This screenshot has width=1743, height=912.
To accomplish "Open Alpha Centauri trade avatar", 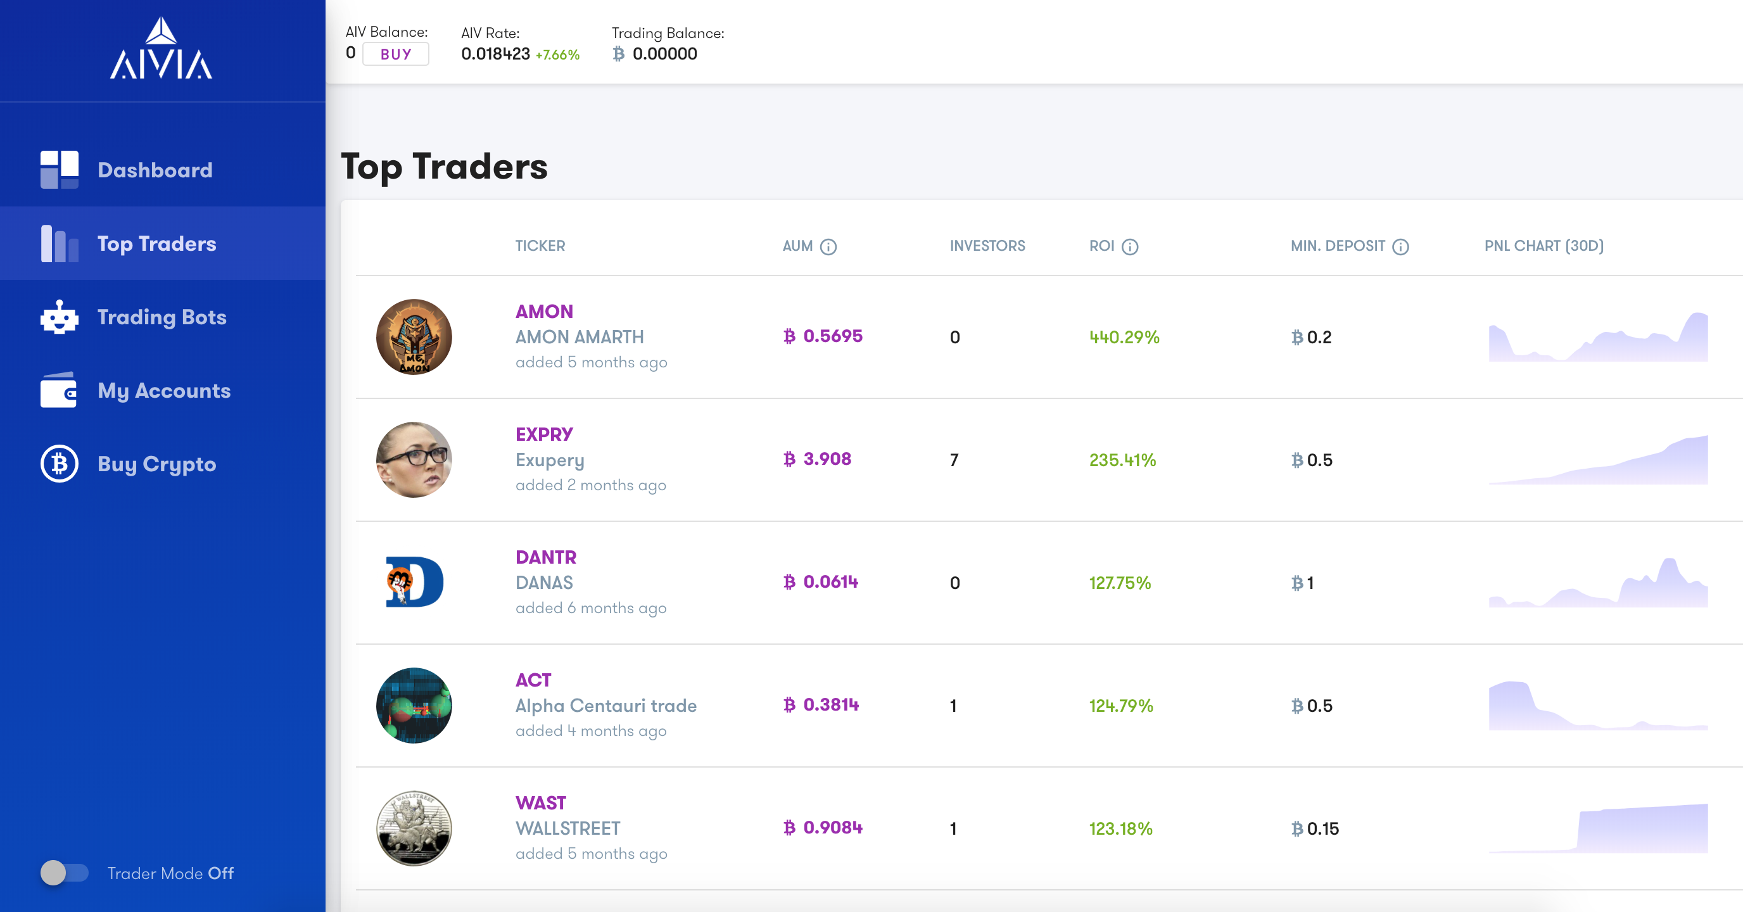I will point(414,706).
